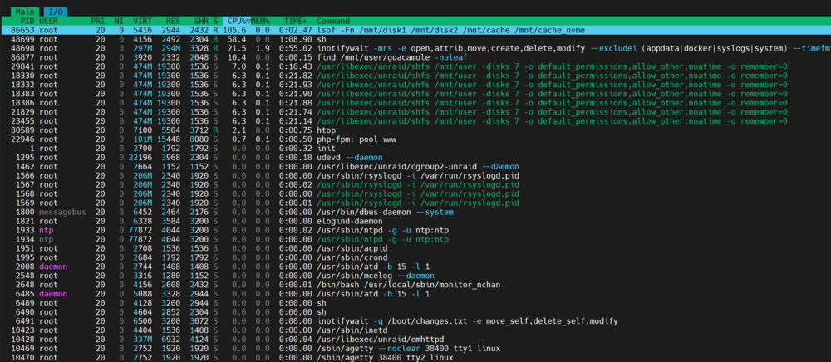Select the init process PID 1
Screen dimensions: 831x362
click(415, 148)
